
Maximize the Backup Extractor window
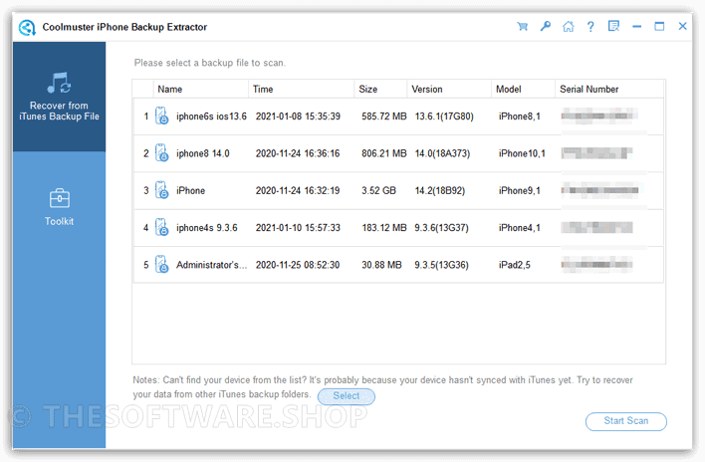659,27
